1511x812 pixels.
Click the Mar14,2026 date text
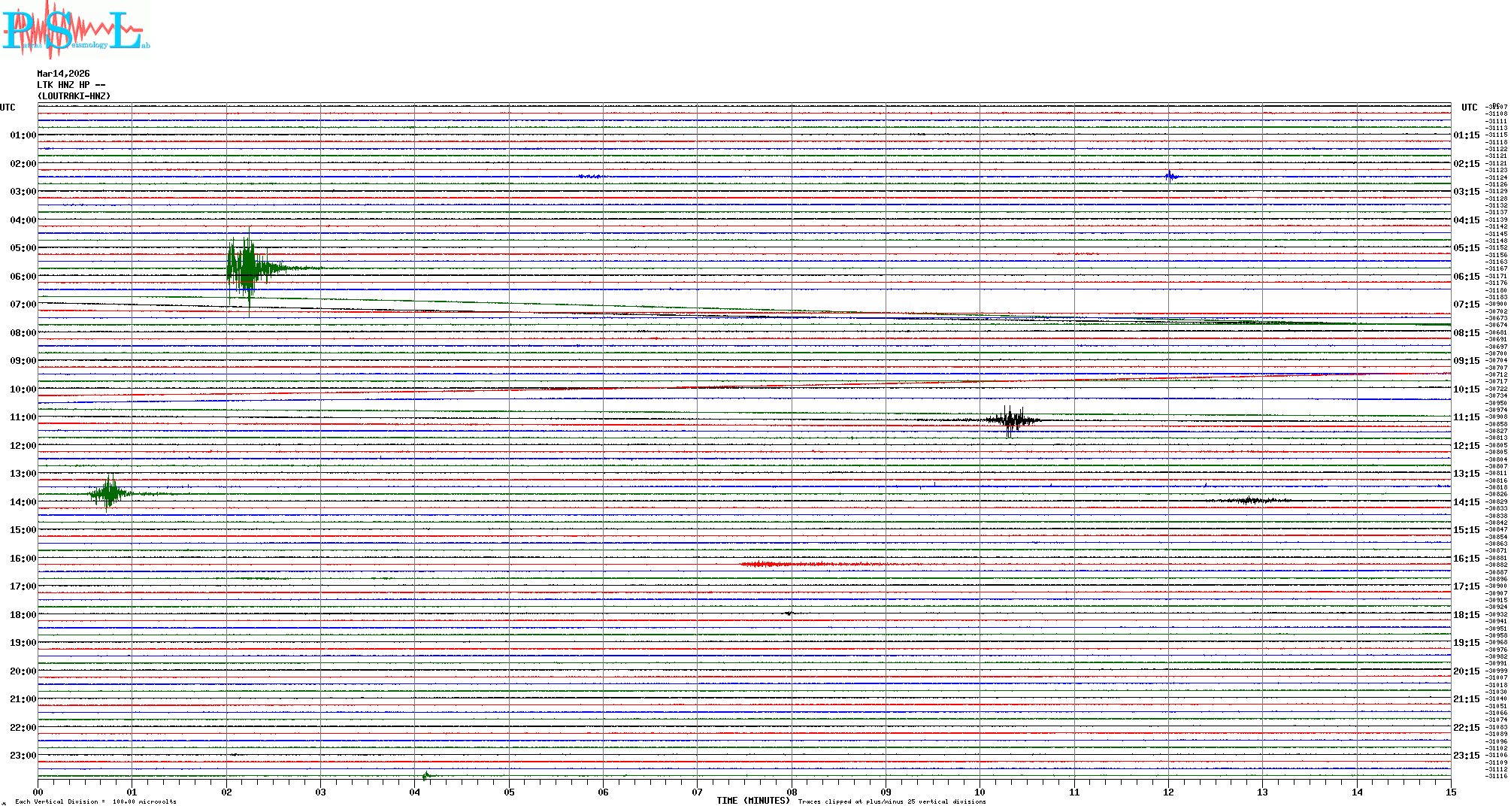point(63,74)
